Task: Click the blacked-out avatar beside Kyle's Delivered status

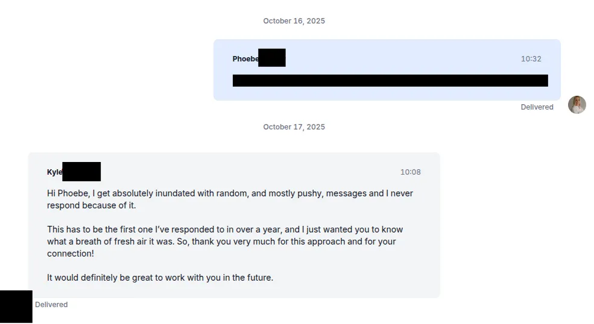Action: 16,307
